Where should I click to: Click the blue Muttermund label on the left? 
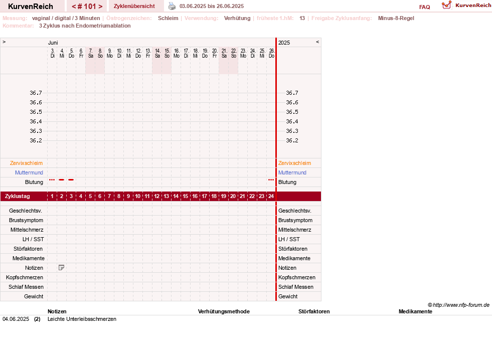pyautogui.click(x=29, y=172)
